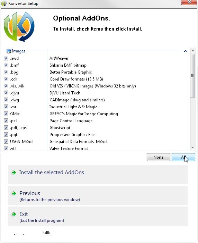Click the None button

click(158, 157)
